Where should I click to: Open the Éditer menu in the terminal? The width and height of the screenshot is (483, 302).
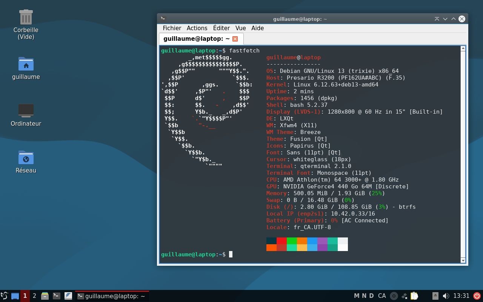(221, 28)
